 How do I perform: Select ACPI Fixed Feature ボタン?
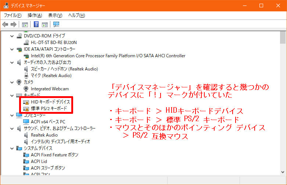(54, 155)
